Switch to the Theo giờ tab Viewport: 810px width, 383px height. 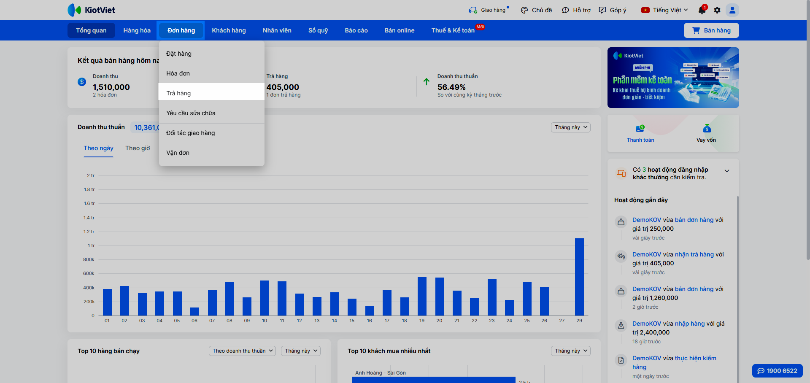(138, 148)
